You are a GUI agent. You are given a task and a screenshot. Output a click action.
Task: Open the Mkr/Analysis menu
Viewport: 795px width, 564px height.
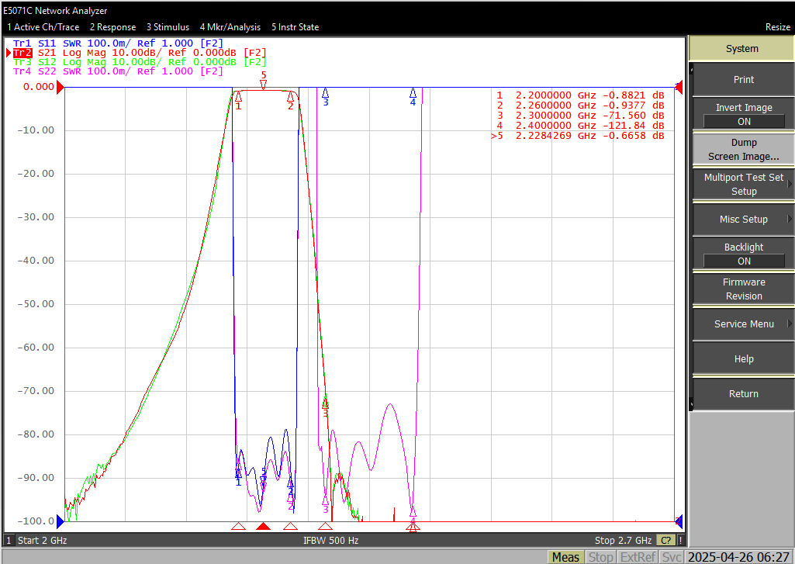pos(230,27)
